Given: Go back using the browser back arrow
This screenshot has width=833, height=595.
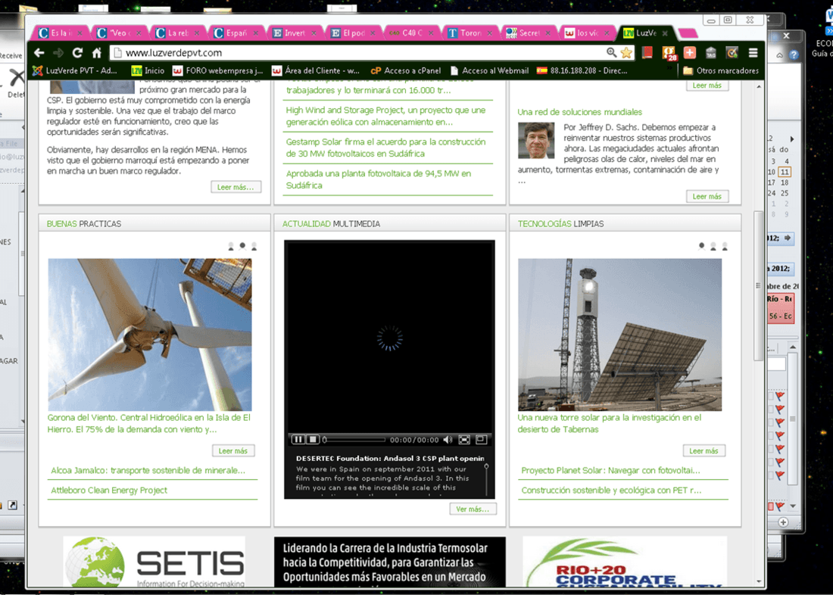Looking at the screenshot, I should click(39, 52).
